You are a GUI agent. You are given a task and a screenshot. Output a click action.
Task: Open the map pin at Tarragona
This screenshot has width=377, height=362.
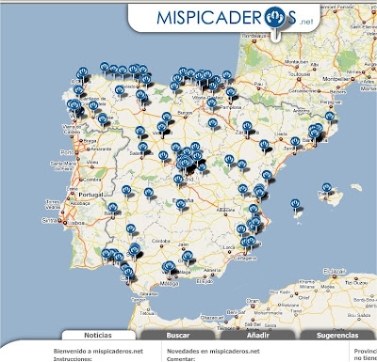tap(295, 142)
